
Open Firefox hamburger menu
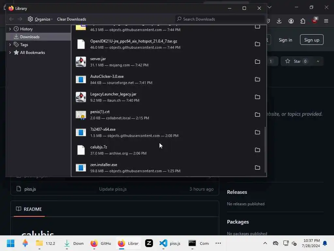point(326,21)
